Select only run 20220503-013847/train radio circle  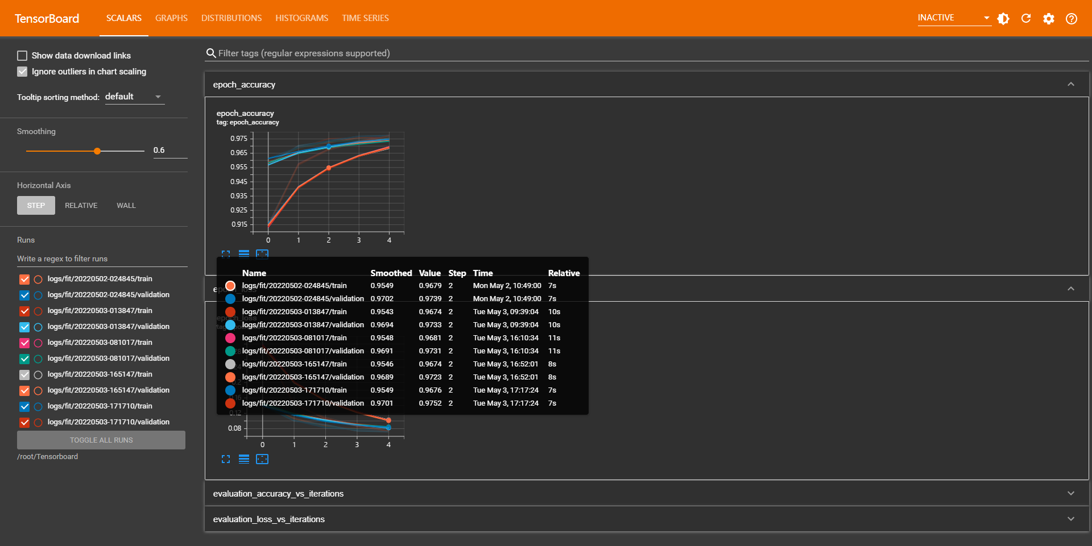click(x=38, y=311)
